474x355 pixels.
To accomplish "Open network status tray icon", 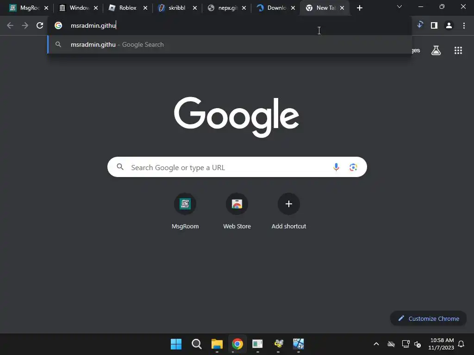I will point(405,344).
